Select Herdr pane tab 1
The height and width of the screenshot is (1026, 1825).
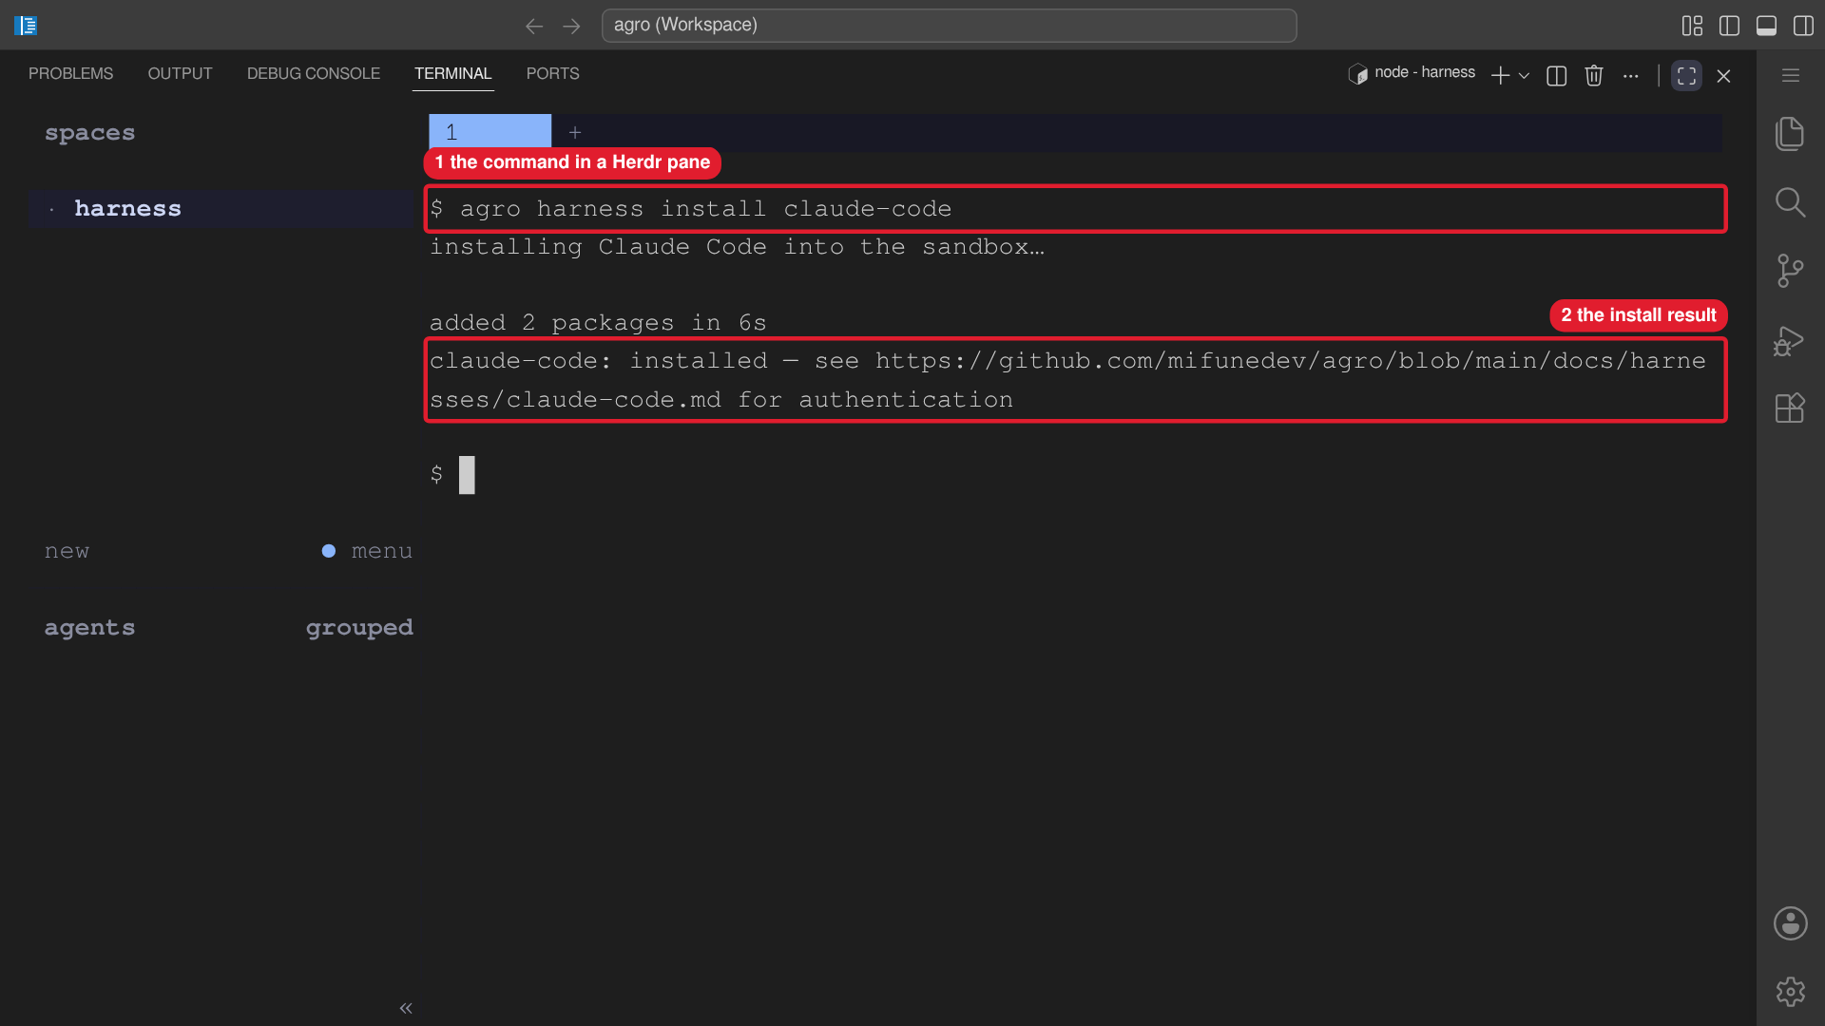[490, 132]
